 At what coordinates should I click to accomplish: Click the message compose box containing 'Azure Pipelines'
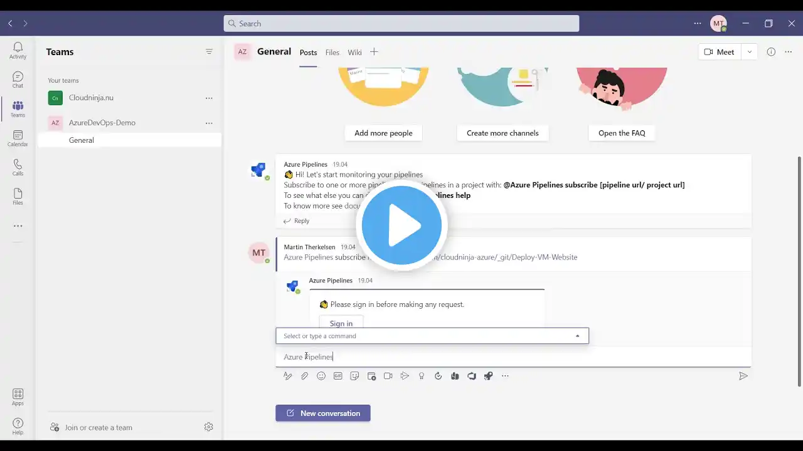click(513, 356)
